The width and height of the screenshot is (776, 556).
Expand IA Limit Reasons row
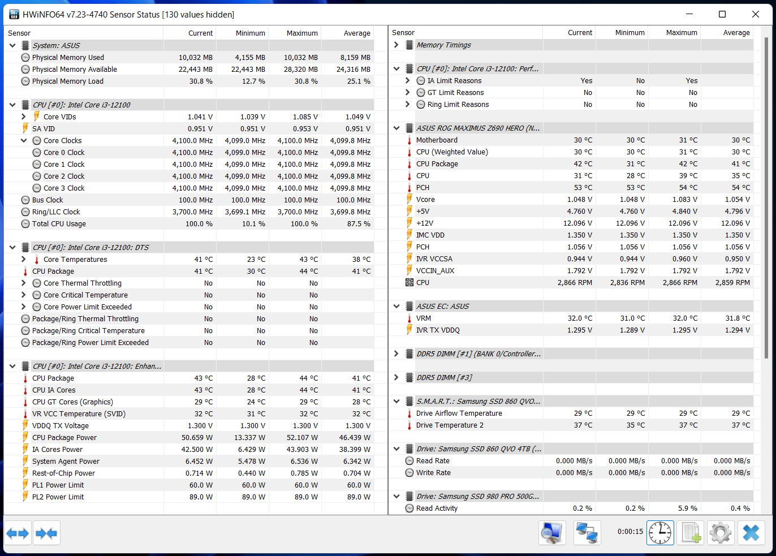(408, 80)
